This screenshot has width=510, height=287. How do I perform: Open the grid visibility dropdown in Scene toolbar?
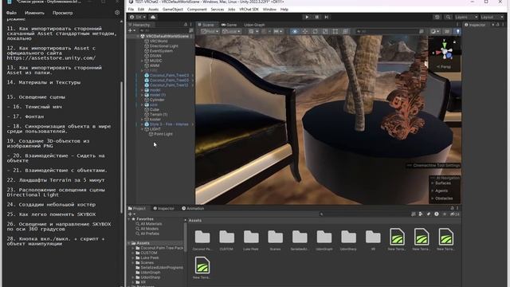253,31
